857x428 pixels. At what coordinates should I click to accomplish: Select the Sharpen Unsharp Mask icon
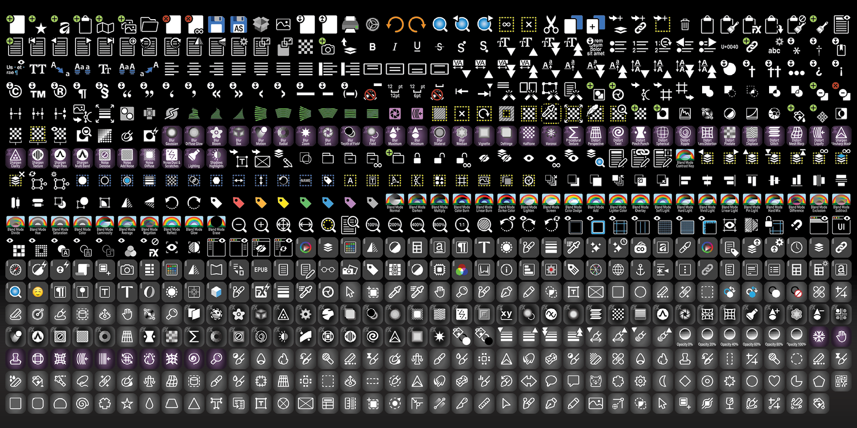[x=841, y=136]
